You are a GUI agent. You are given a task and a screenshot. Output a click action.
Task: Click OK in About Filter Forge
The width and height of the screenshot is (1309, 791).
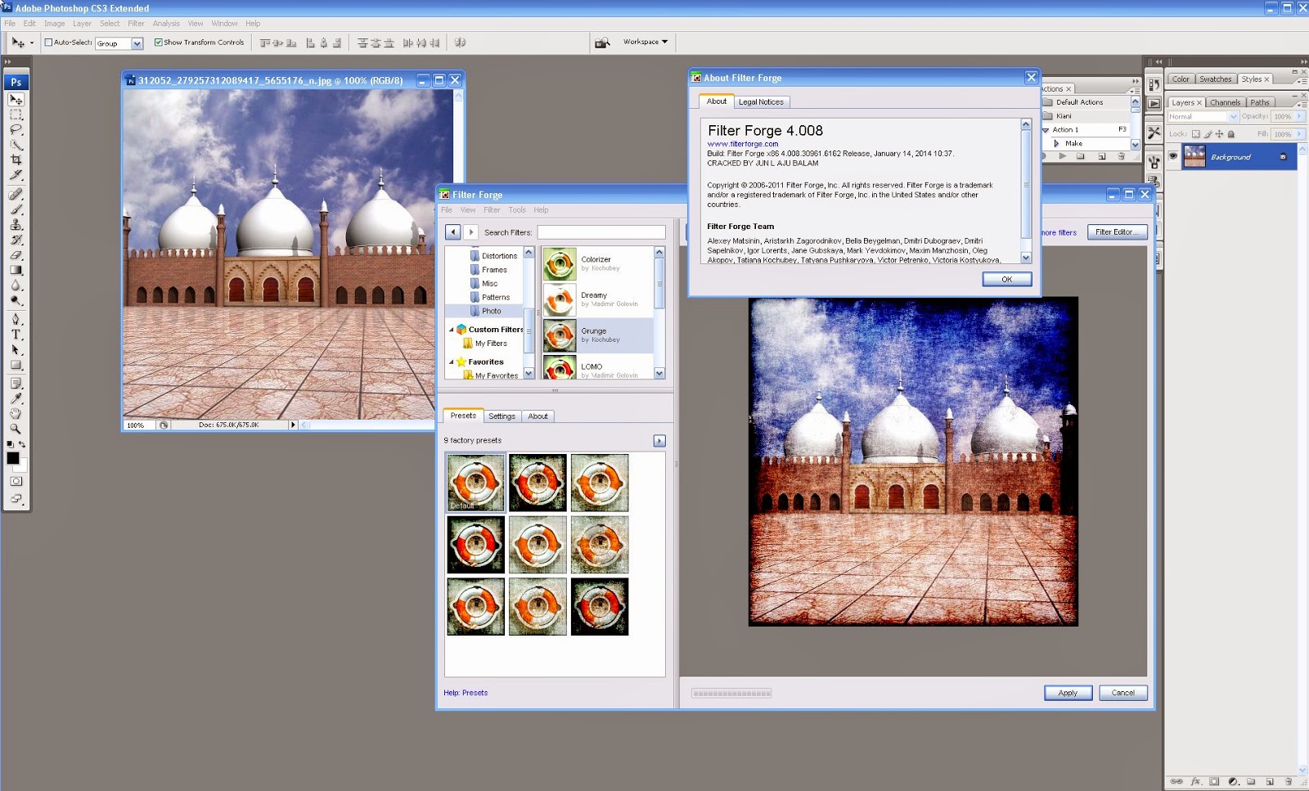[1006, 280]
